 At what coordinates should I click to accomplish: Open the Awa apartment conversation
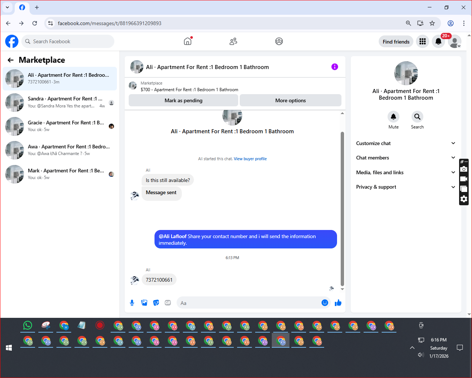click(60, 150)
